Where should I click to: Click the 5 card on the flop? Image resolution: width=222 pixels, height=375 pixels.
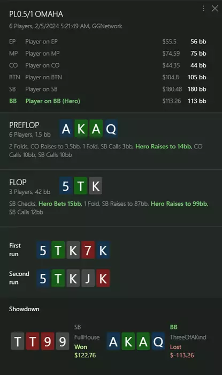(66, 186)
